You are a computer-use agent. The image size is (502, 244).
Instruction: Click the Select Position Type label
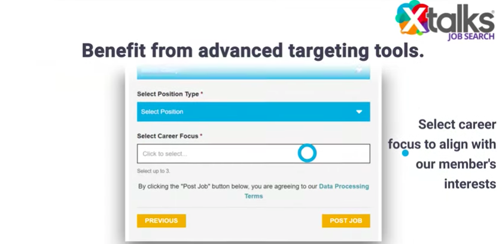pos(169,94)
